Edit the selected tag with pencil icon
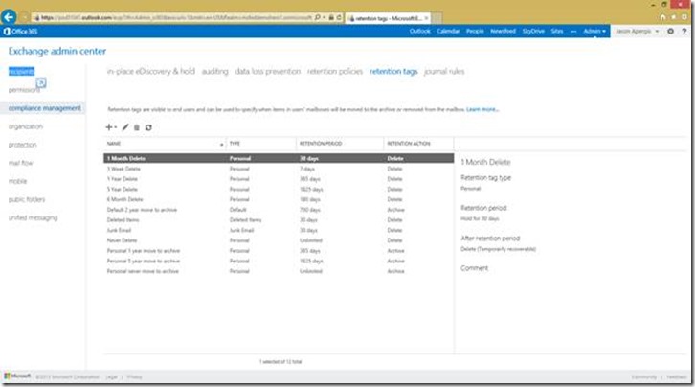The image size is (695, 387). pyautogui.click(x=125, y=127)
